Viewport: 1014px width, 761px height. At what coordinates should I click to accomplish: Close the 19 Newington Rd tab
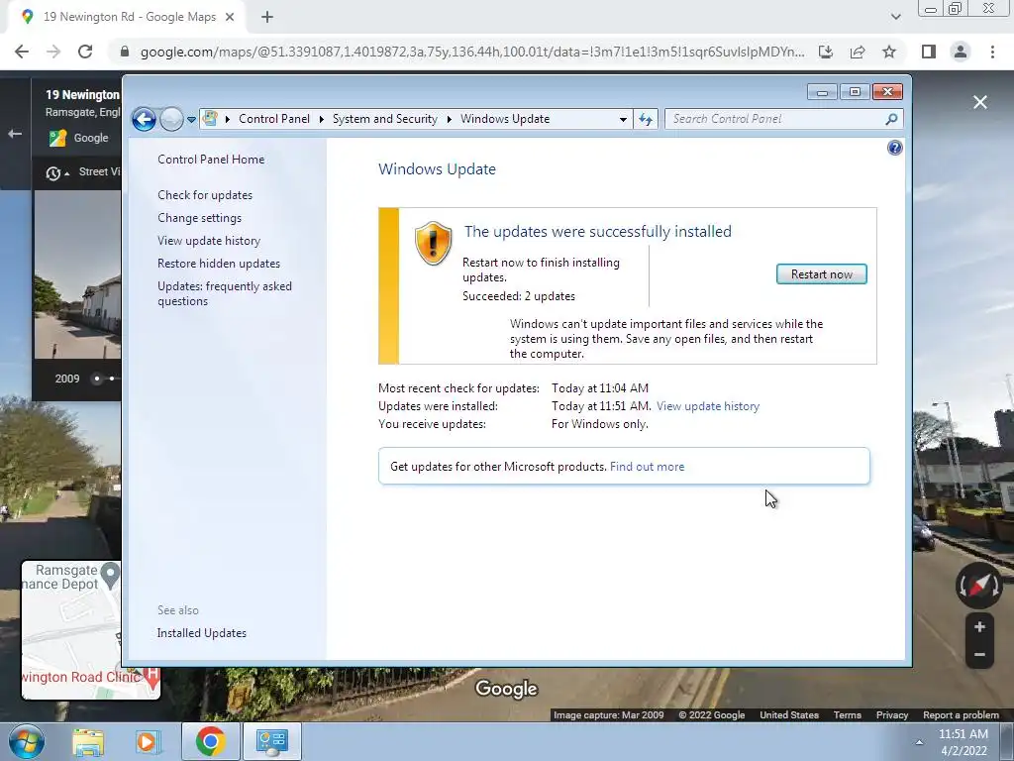tap(230, 18)
